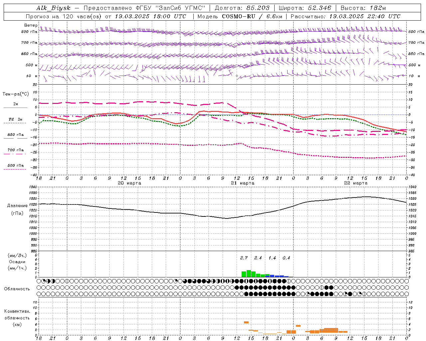Click forecast start time 19.03.2025 18:00 UTC
Image resolution: width=426 pixels, height=341 pixels.
(x=151, y=16)
